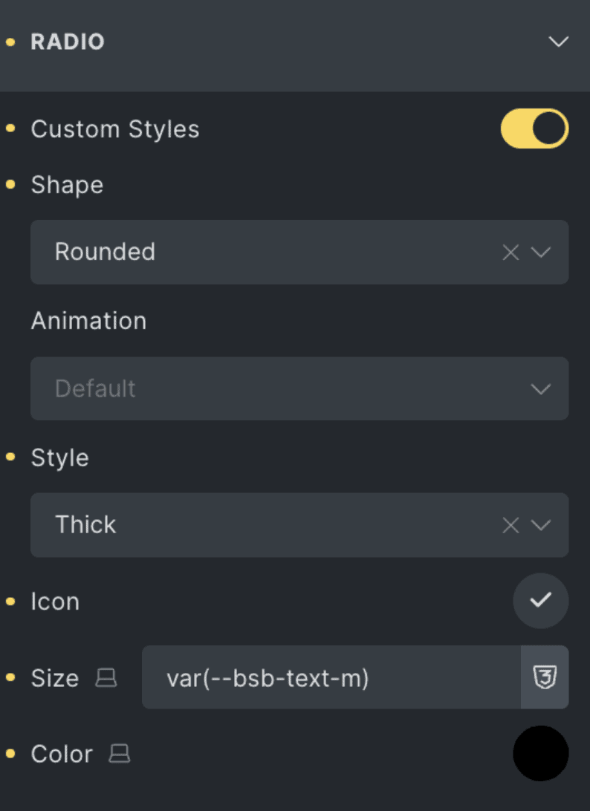Click the yellow dot beside the Size label
Image resolution: width=590 pixels, height=811 pixels.
point(10,677)
